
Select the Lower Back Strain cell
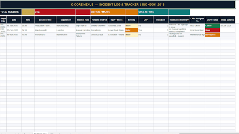(117, 30)
